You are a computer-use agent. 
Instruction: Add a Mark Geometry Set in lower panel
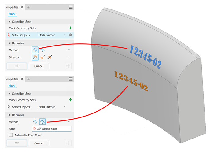(70, 100)
